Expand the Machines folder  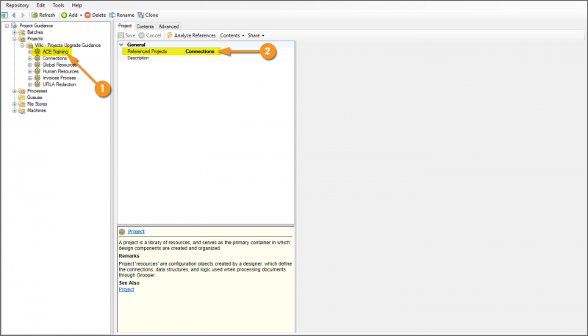pyautogui.click(x=14, y=111)
